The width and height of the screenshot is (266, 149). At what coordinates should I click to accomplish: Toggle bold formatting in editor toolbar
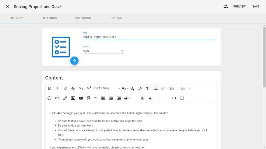[49, 88]
